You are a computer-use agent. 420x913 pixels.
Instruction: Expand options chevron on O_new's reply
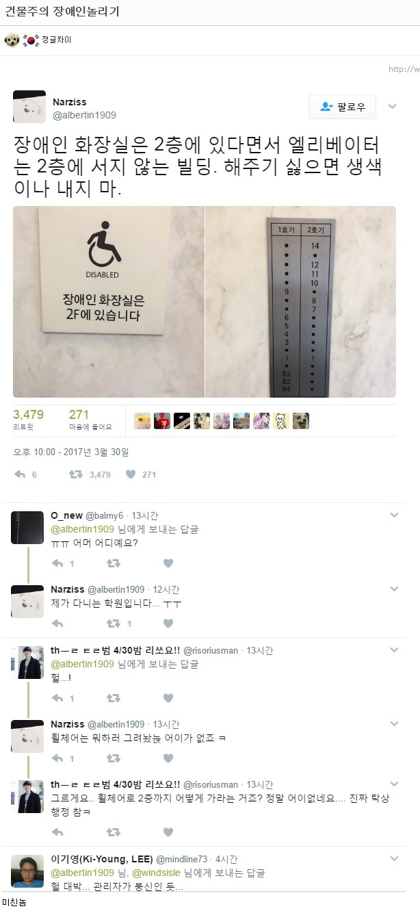(x=394, y=515)
